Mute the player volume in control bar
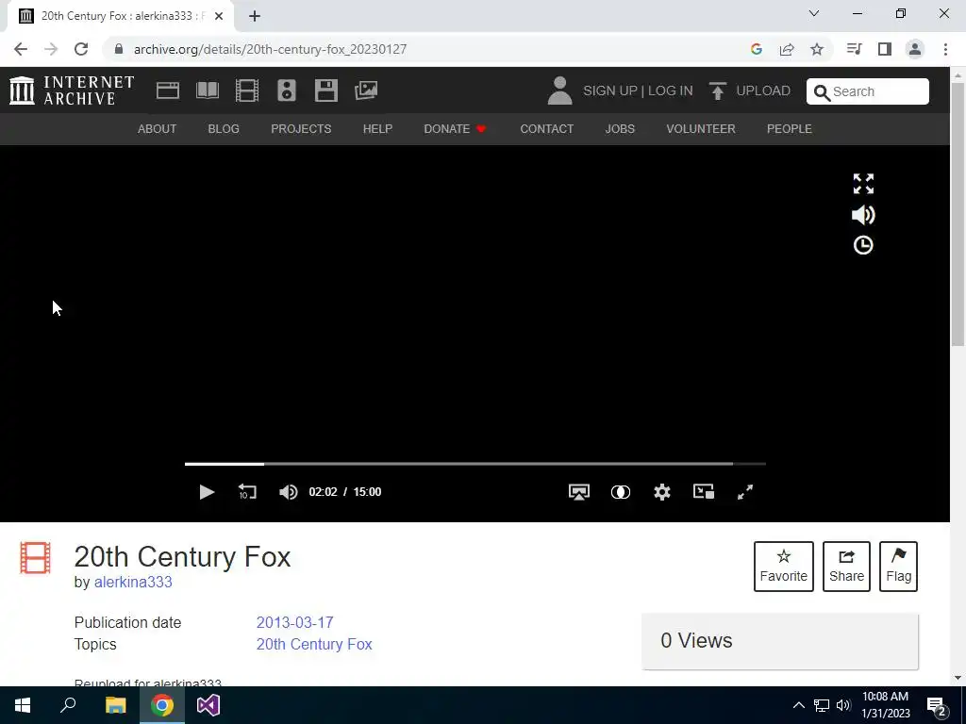The image size is (966, 724). pyautogui.click(x=288, y=492)
